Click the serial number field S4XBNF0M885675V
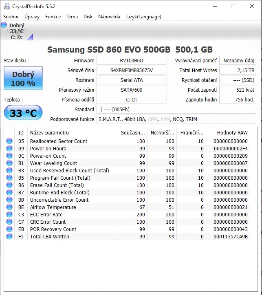262x295 pixels. [132, 70]
